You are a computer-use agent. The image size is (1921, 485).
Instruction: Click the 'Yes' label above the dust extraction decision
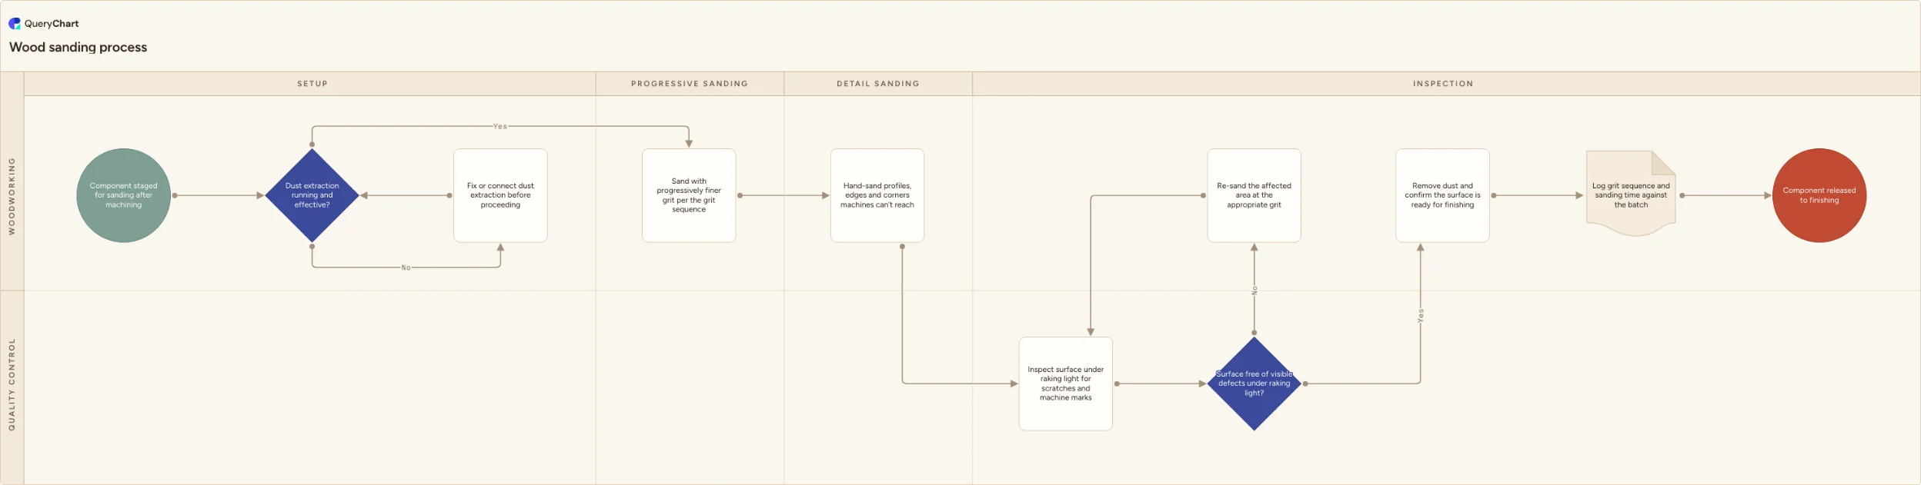click(x=500, y=126)
